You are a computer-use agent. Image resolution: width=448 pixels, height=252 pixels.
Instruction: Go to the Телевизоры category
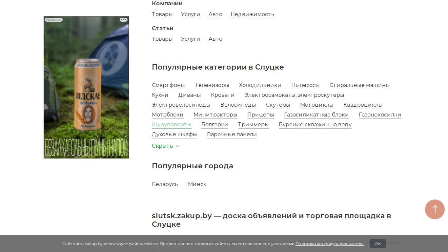point(212,85)
